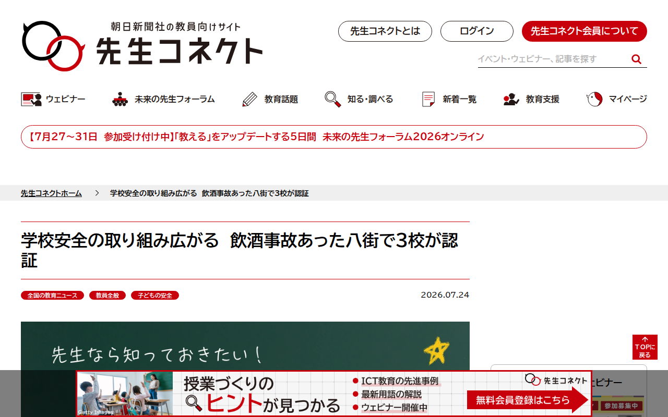Follow the 先生コネクトホーム breadcrumb link
The width and height of the screenshot is (668, 417).
[51, 193]
